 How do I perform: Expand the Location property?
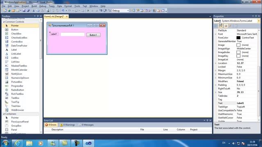click(216, 63)
